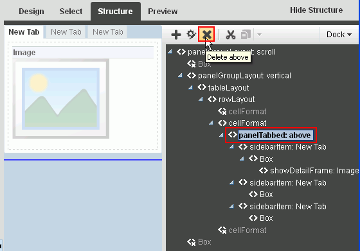Collapse the panelGroupLayout: scroll node

pyautogui.click(x=170, y=52)
